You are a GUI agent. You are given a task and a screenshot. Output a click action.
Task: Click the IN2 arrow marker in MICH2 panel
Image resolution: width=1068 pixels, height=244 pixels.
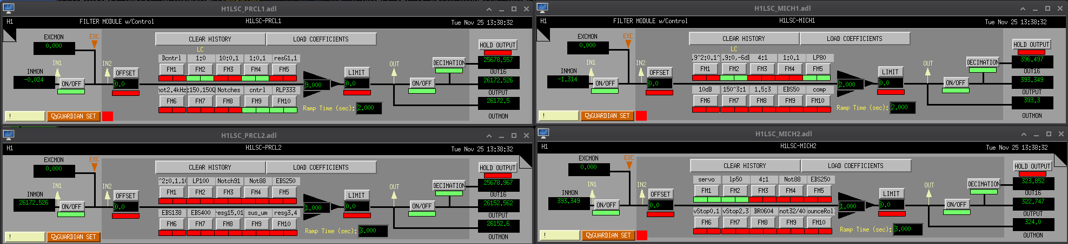pos(642,194)
